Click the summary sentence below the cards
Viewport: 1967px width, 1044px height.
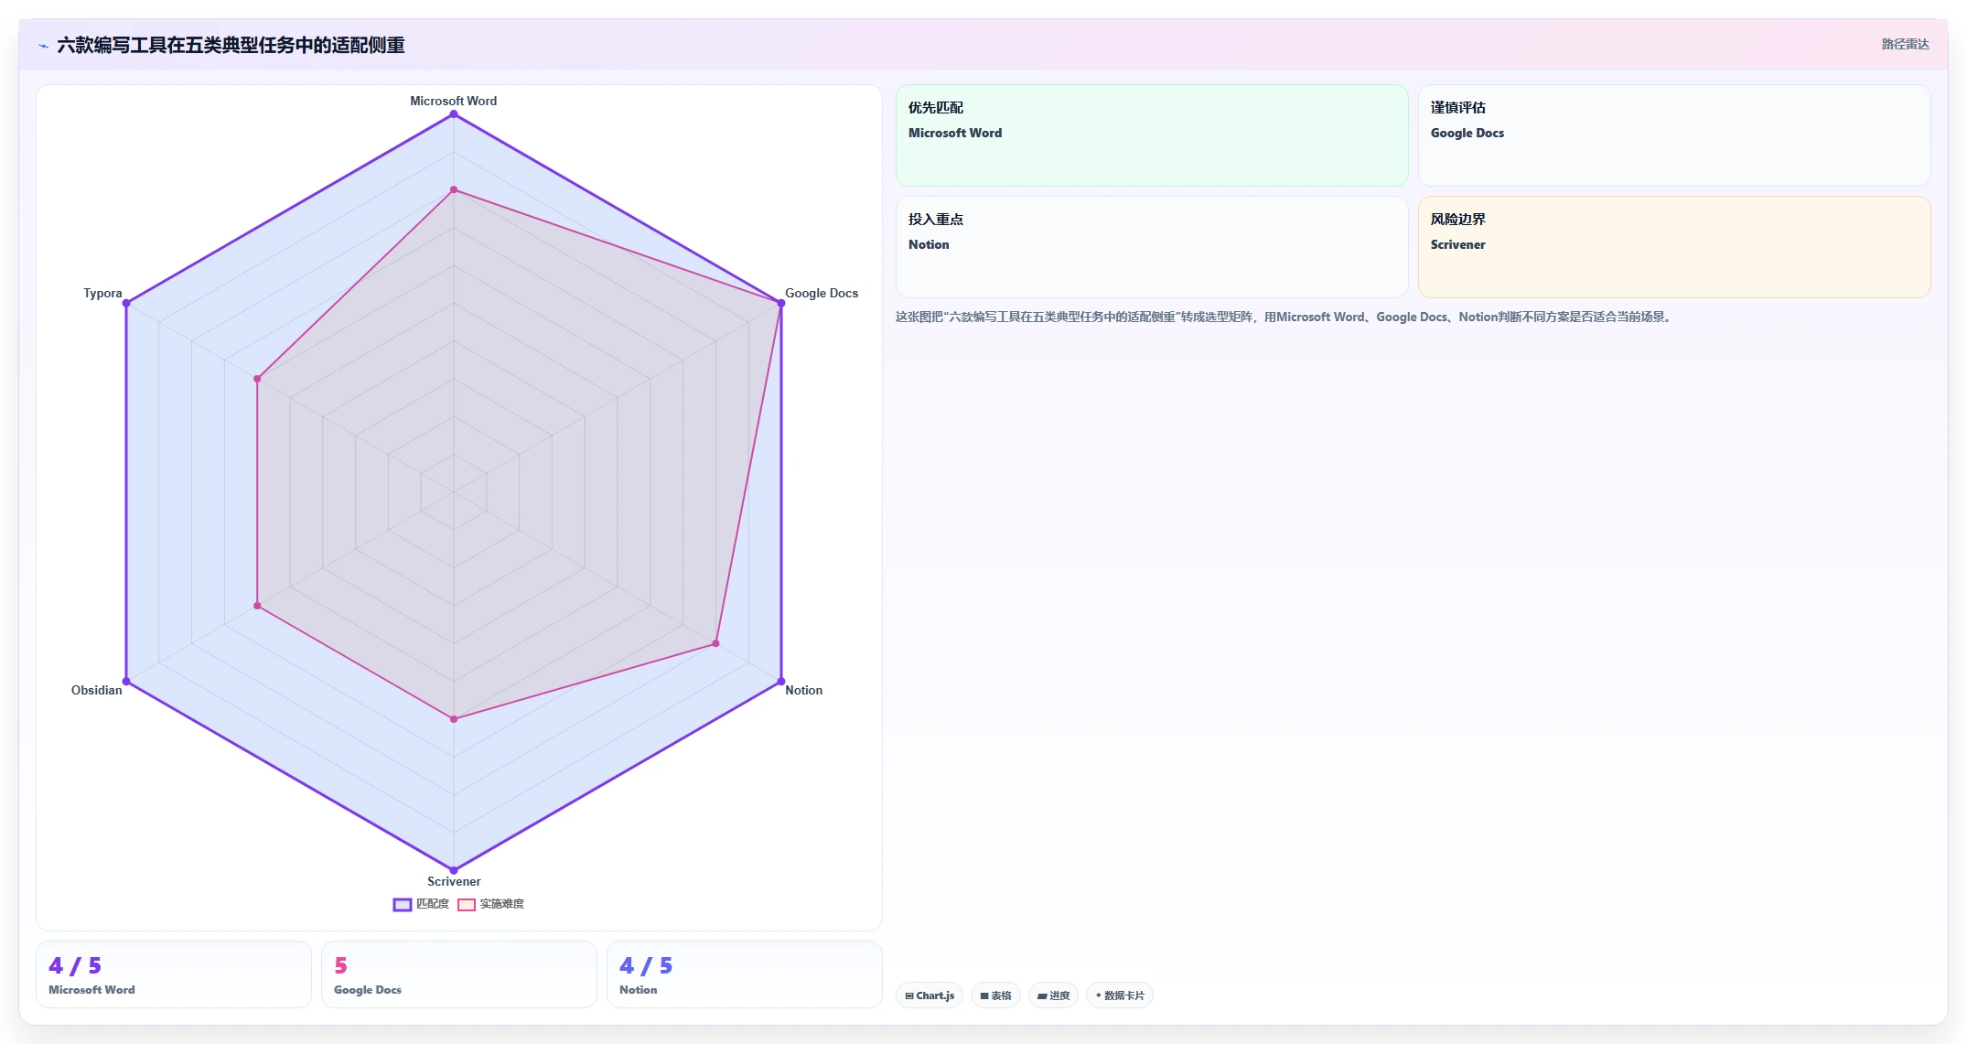1284,318
